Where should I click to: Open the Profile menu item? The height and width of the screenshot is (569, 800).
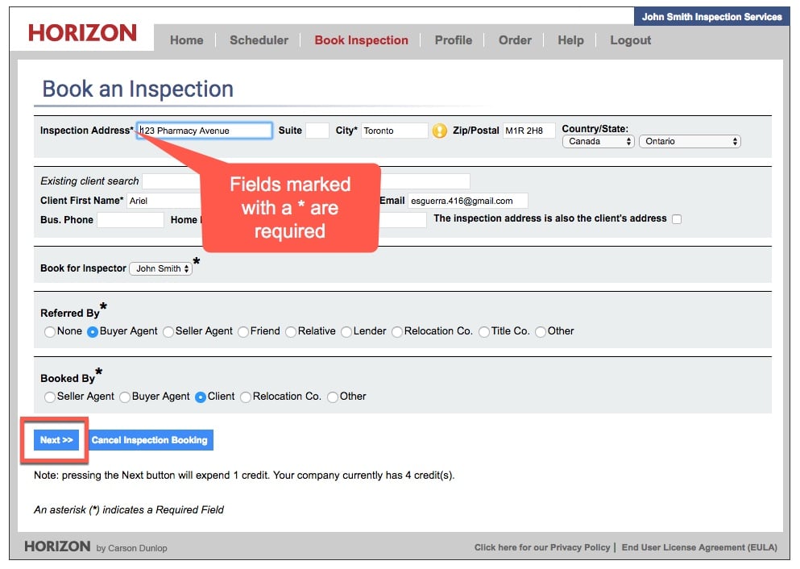(453, 40)
